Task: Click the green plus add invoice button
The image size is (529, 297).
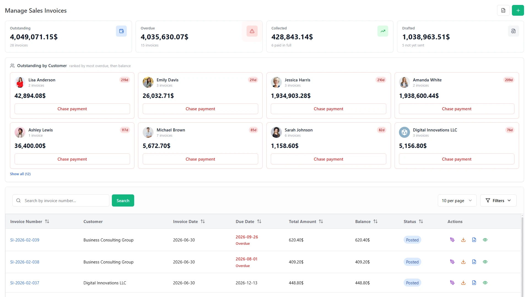Action: (518, 10)
